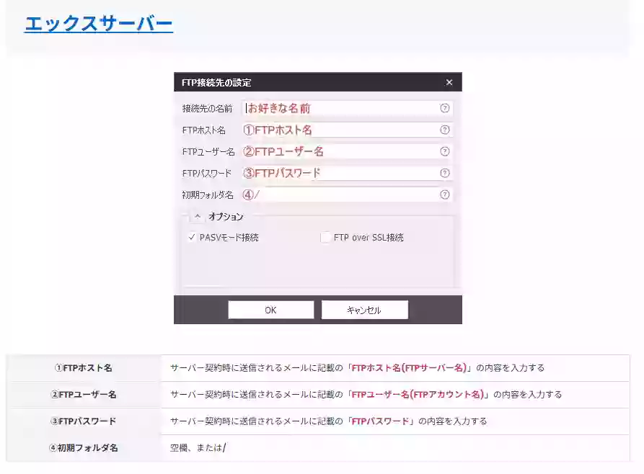Viewport: 644px width, 474px height.
Task: Click the キャンセル button
Action: coord(364,310)
